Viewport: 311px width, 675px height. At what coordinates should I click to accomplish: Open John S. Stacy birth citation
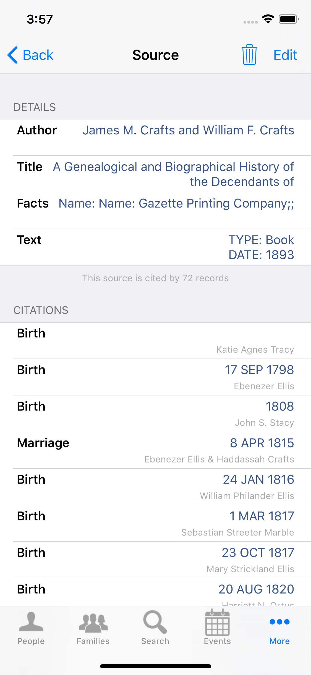click(x=155, y=414)
